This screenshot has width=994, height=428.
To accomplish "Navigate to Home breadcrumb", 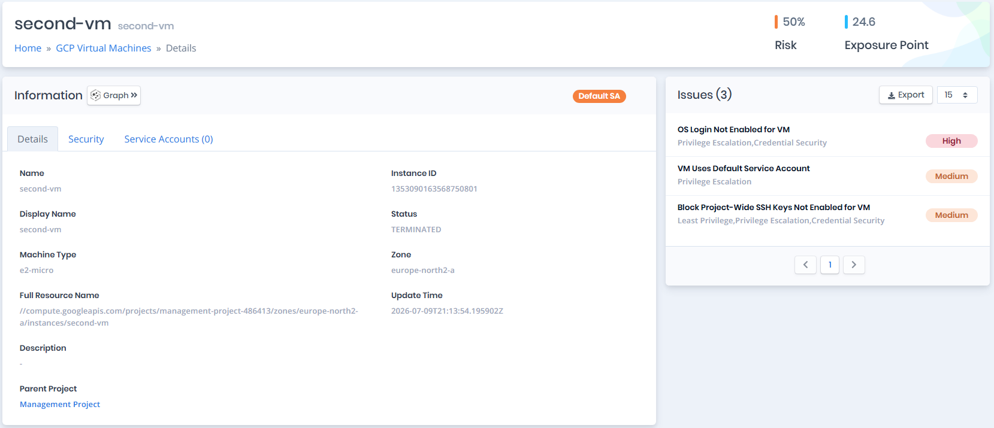I will pos(28,48).
